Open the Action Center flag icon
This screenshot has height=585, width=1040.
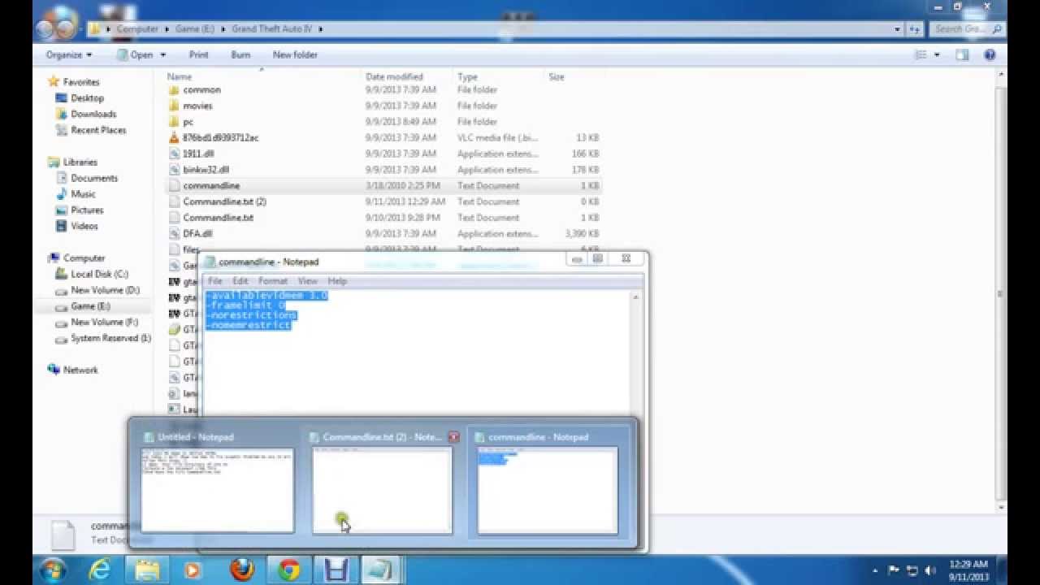[894, 570]
